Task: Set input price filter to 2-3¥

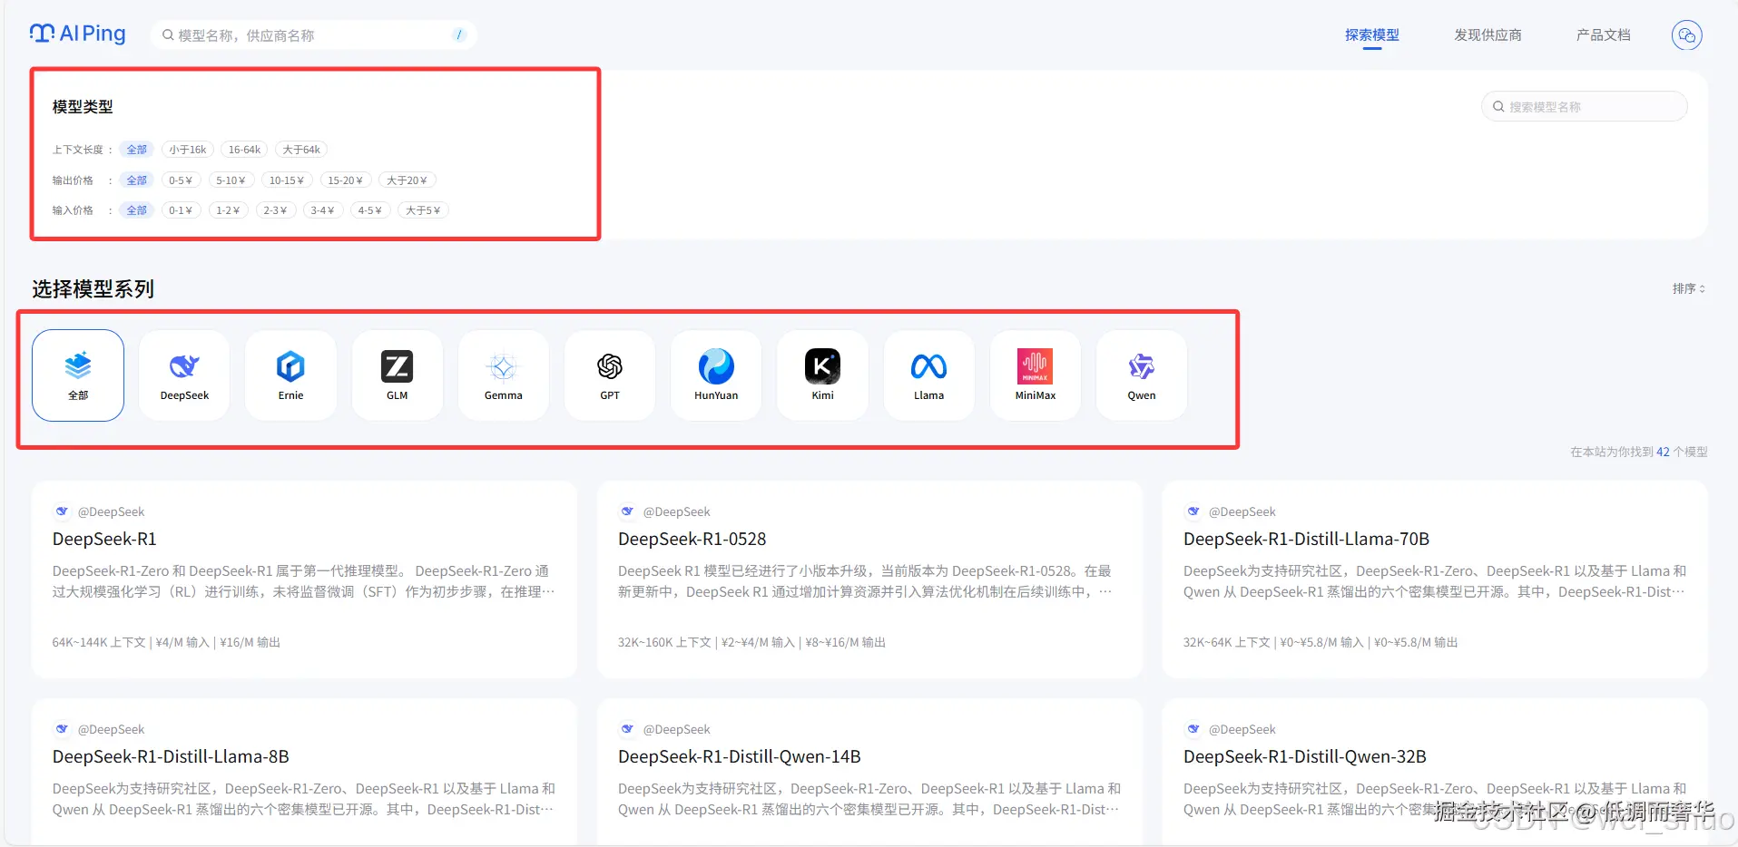Action: click(275, 210)
